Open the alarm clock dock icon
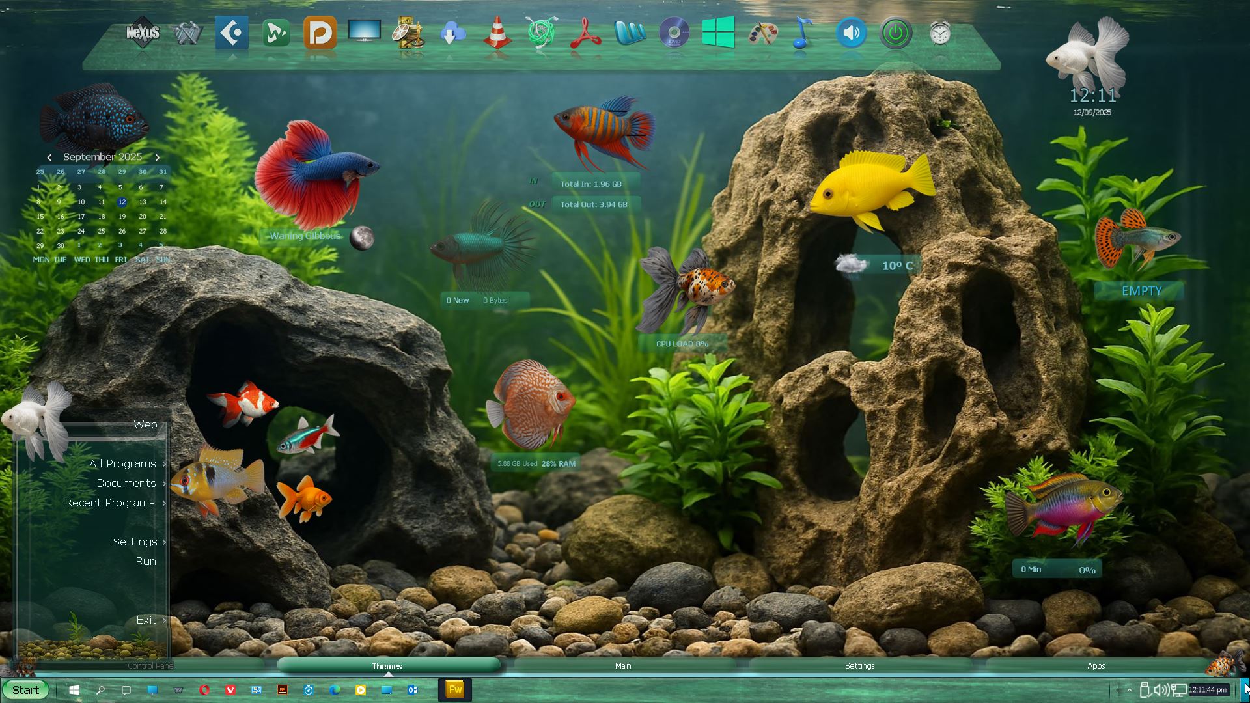 pos(939,33)
